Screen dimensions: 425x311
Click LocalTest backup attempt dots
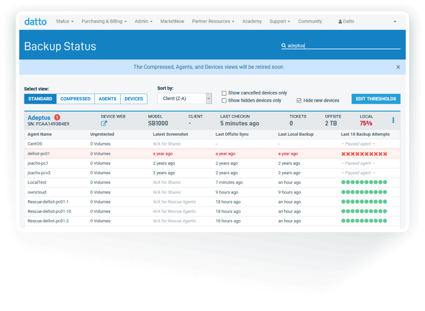(364, 182)
